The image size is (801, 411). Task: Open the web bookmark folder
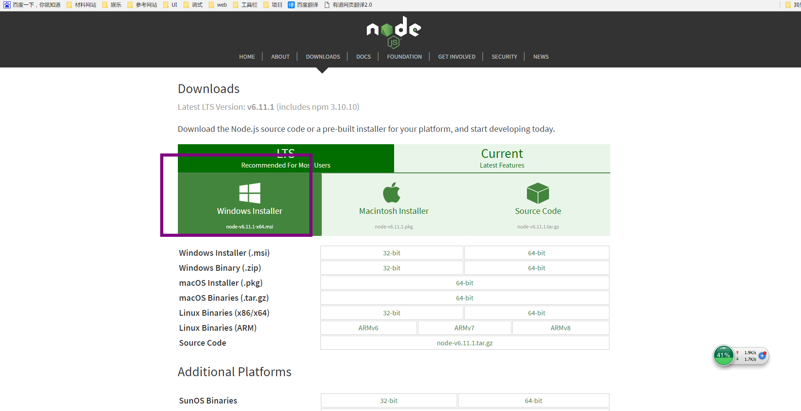point(218,5)
